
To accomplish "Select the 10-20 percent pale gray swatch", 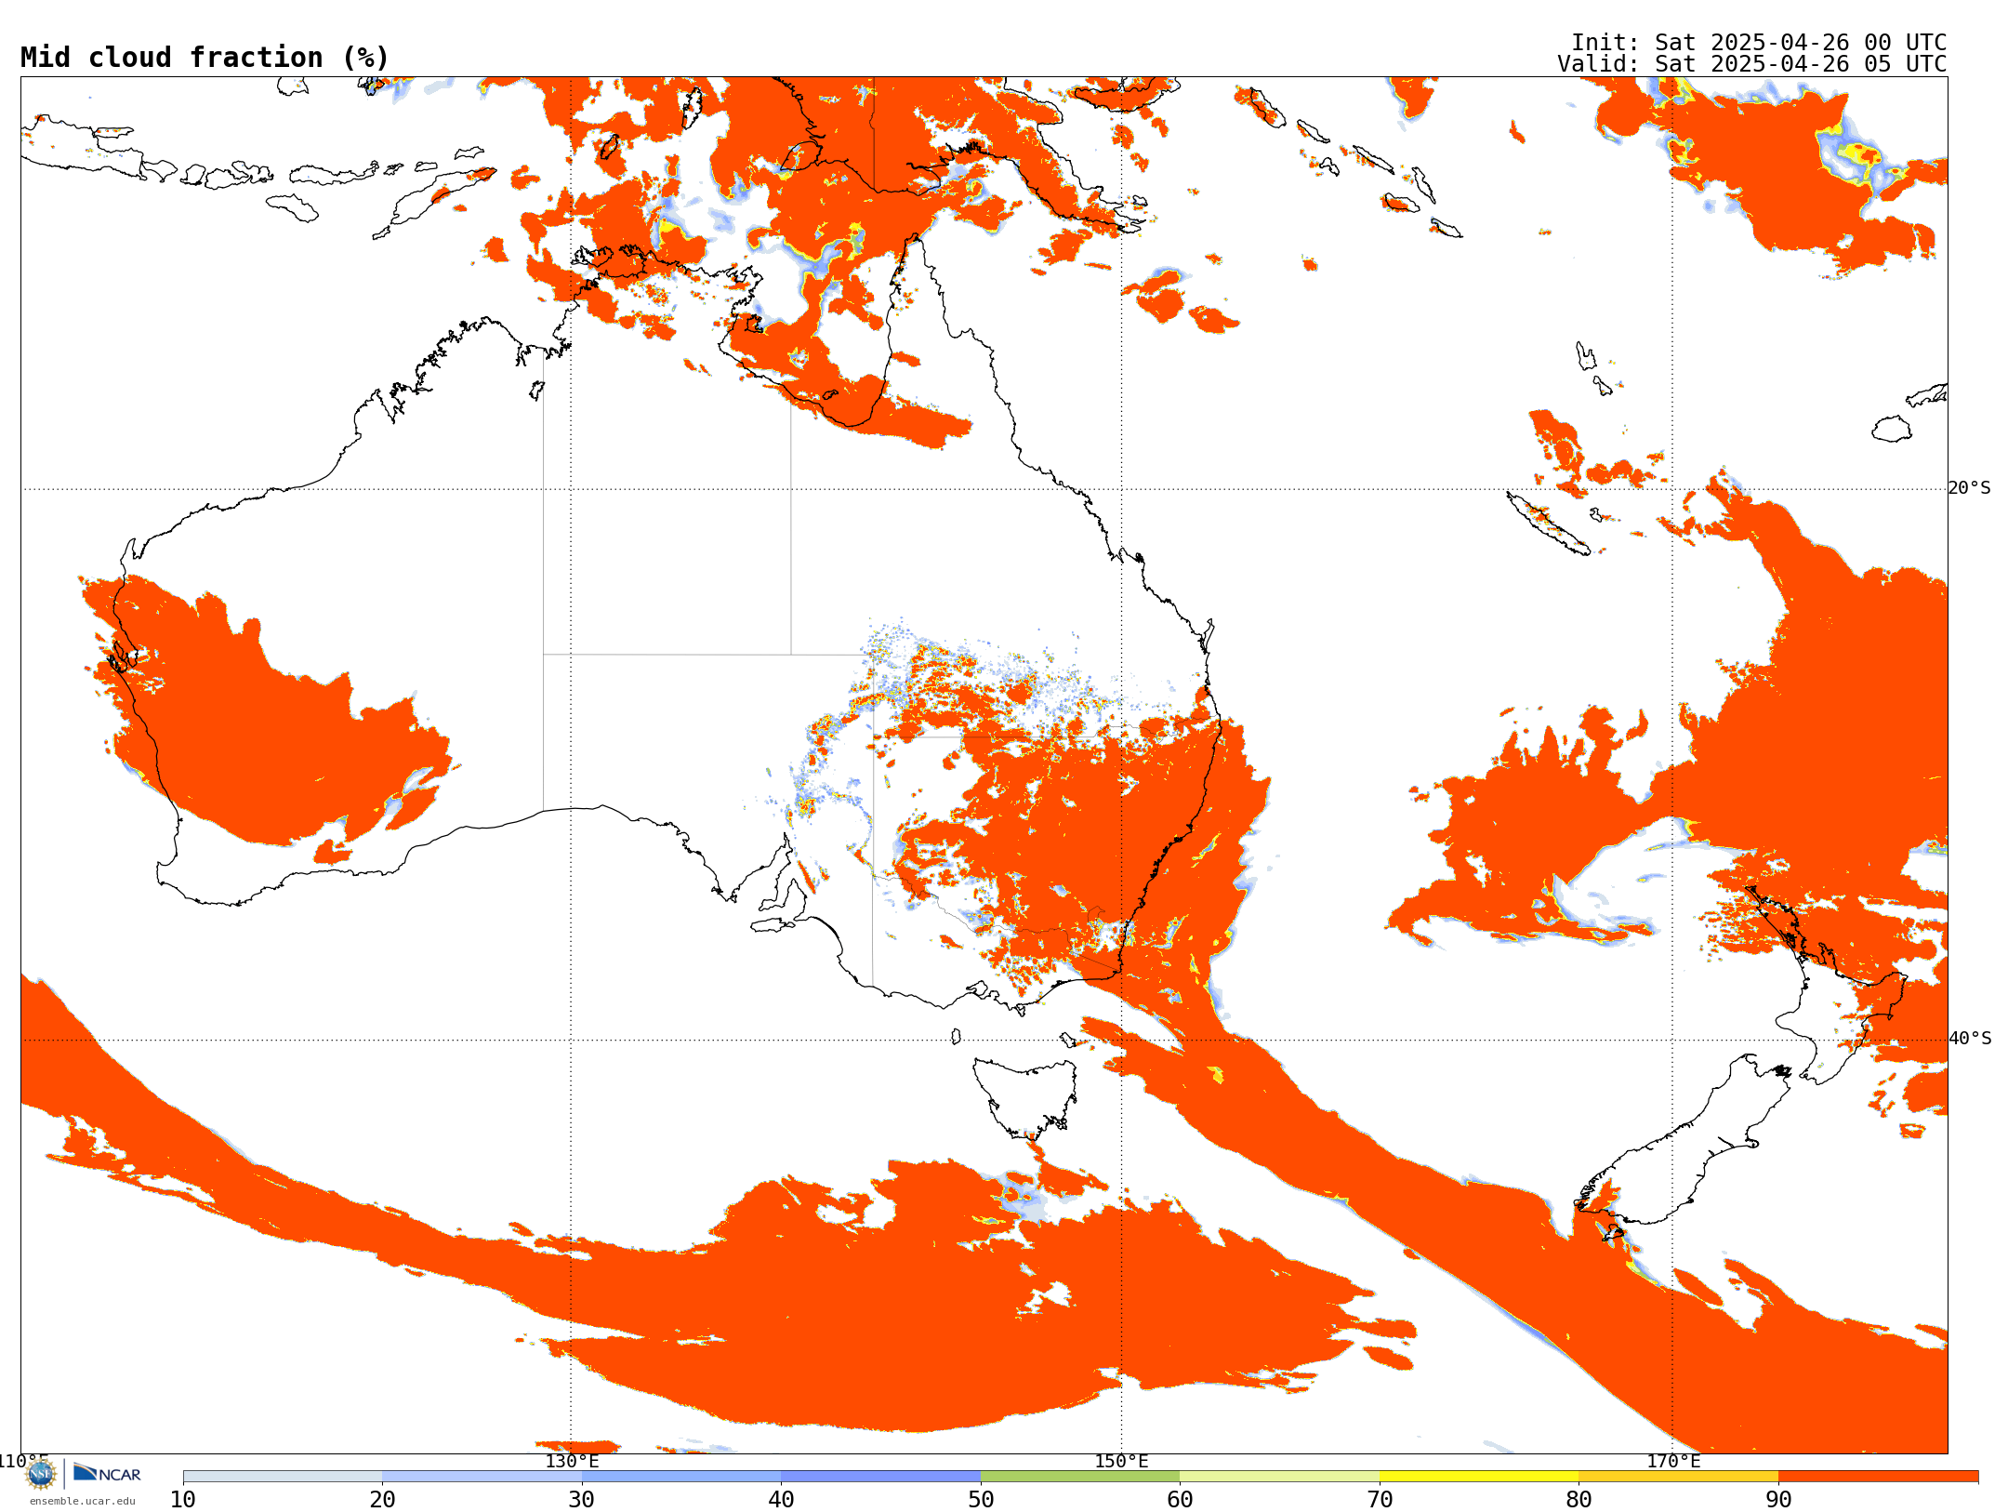I will click(x=283, y=1477).
